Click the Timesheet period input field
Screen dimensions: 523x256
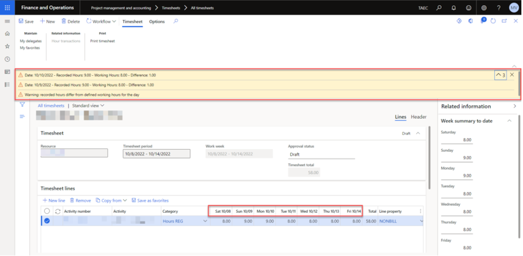click(156, 153)
